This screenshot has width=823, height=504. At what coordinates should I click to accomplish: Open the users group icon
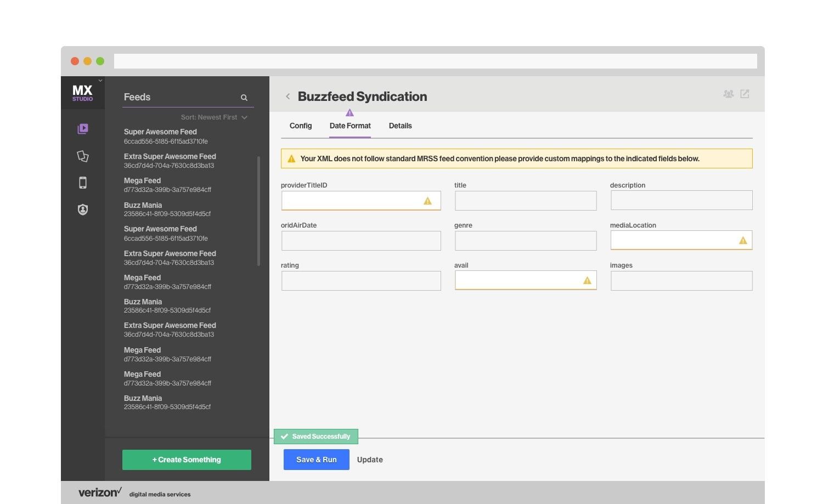729,94
